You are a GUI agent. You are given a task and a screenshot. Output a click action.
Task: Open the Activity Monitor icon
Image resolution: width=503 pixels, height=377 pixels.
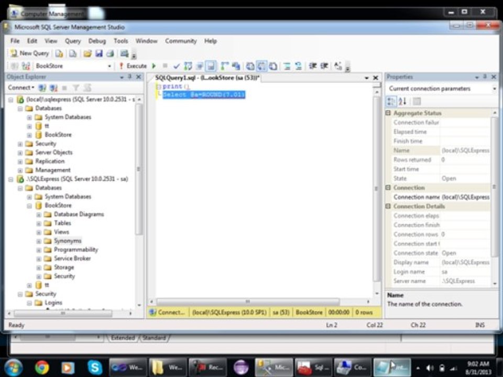[x=125, y=53]
